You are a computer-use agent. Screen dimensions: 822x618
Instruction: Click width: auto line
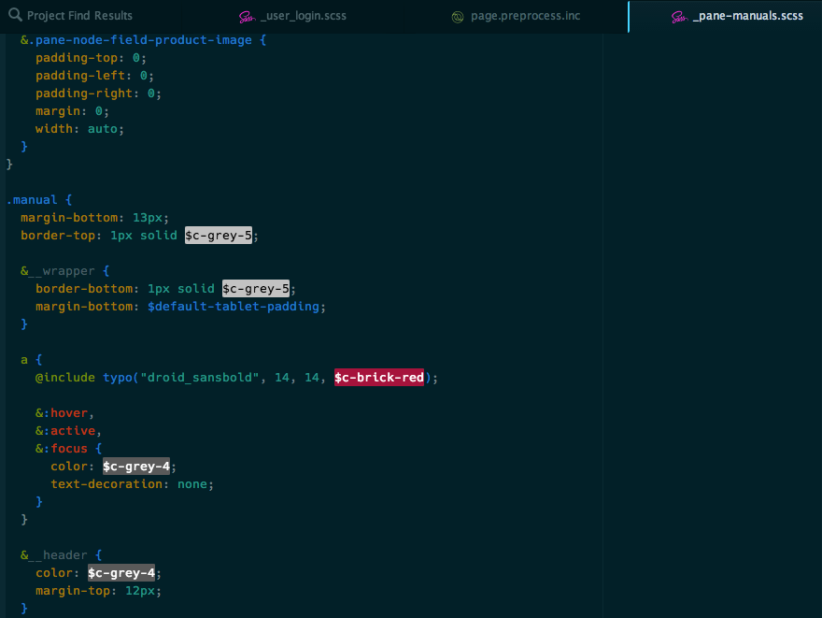(x=79, y=129)
